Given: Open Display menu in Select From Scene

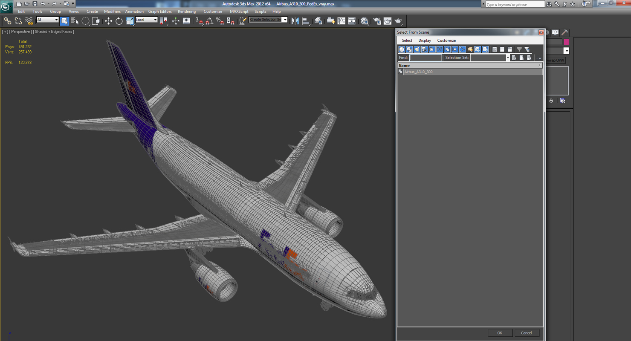Looking at the screenshot, I should [425, 40].
